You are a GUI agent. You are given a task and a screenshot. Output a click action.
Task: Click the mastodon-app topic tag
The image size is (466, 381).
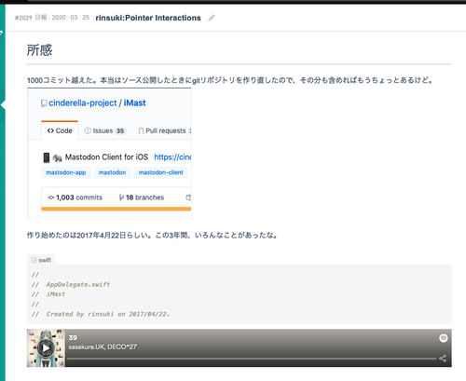point(66,172)
